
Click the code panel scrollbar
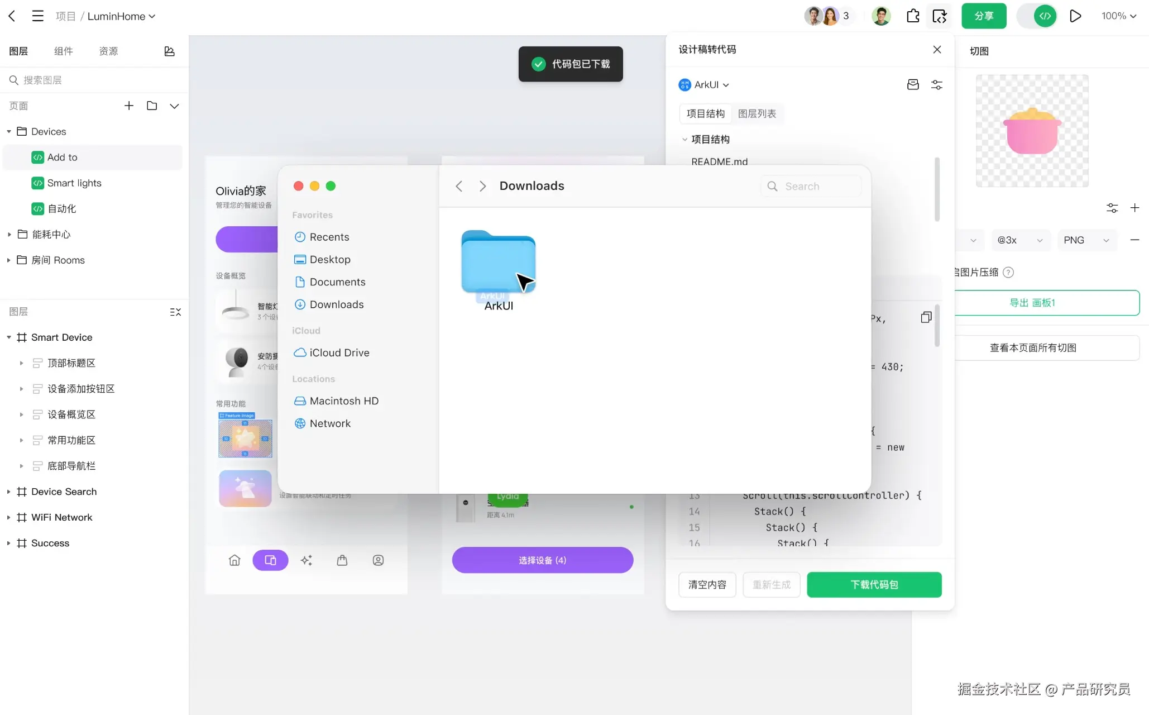[x=937, y=326]
